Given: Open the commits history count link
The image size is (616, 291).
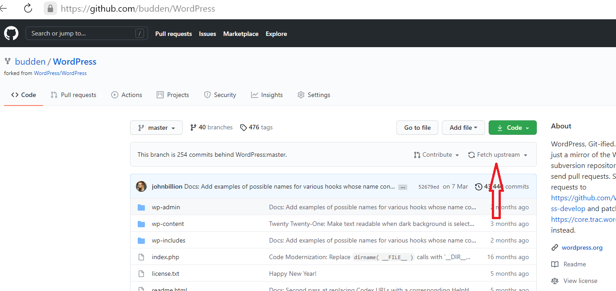Looking at the screenshot, I should click(x=502, y=187).
